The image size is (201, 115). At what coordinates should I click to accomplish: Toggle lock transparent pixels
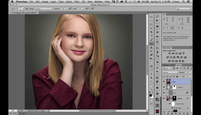click(x=167, y=76)
